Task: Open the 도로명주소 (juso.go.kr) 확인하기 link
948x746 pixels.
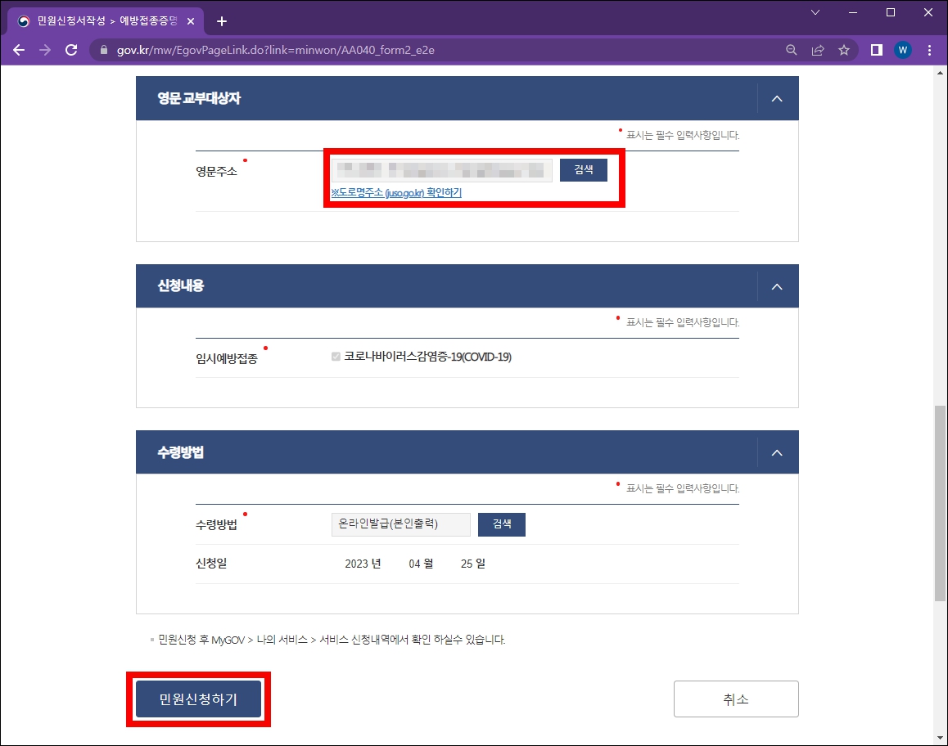Action: coord(396,192)
